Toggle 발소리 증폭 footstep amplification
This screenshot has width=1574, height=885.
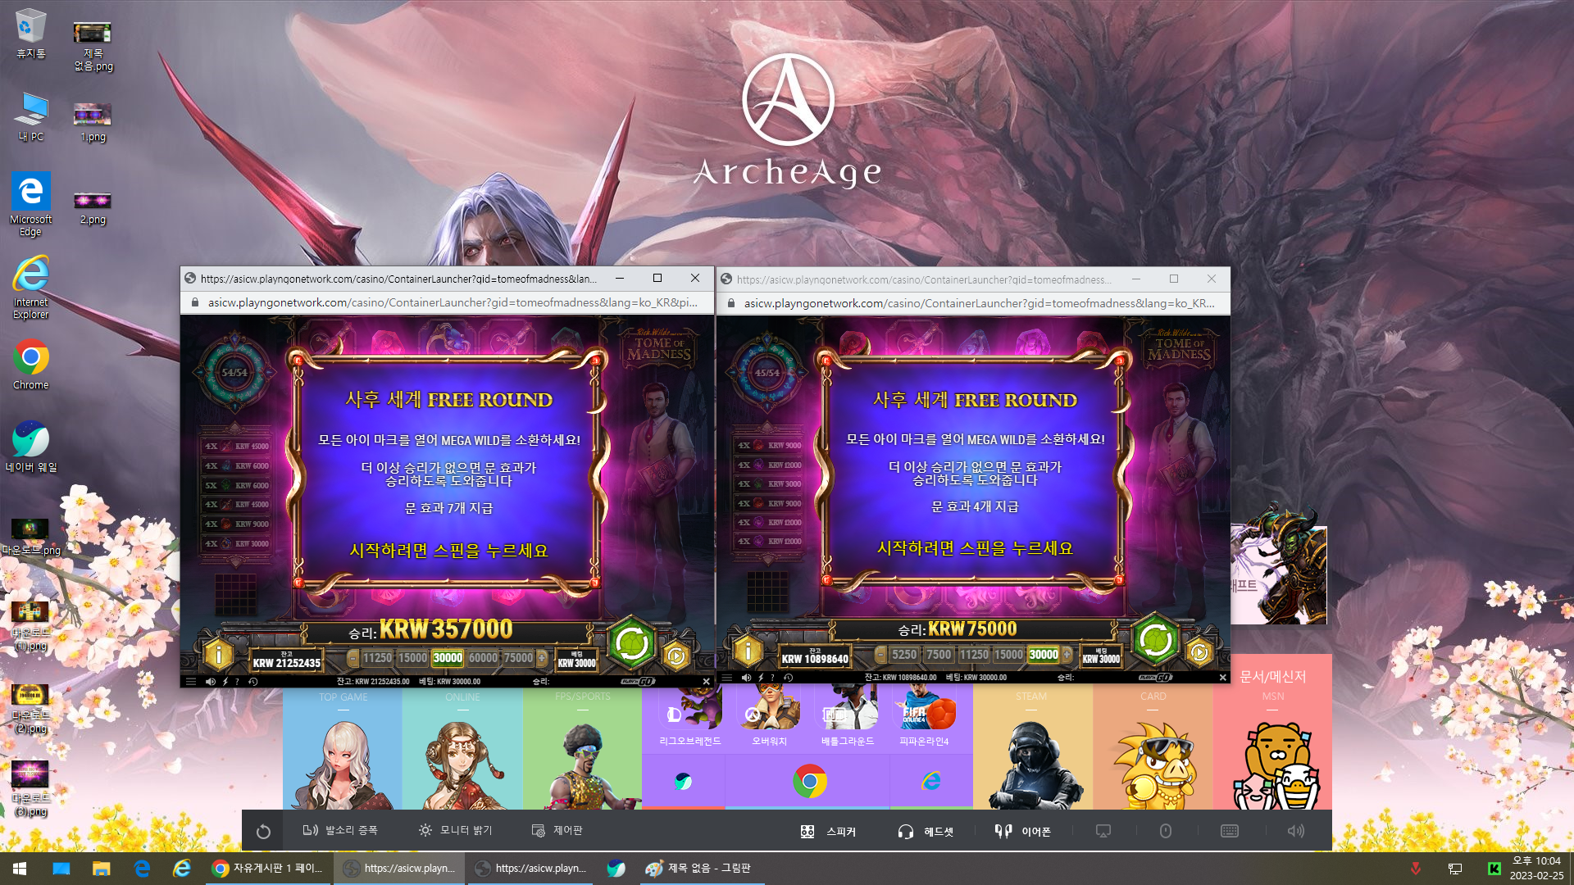(339, 830)
